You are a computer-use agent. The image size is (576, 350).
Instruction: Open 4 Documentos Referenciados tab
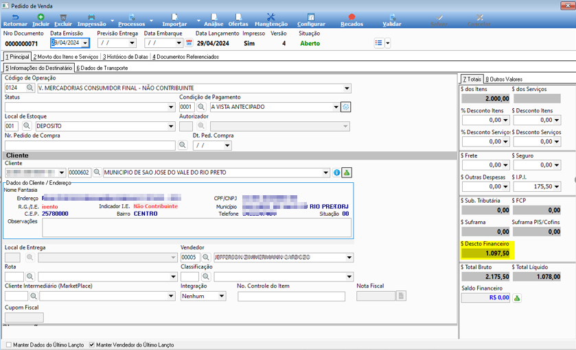pos(185,57)
